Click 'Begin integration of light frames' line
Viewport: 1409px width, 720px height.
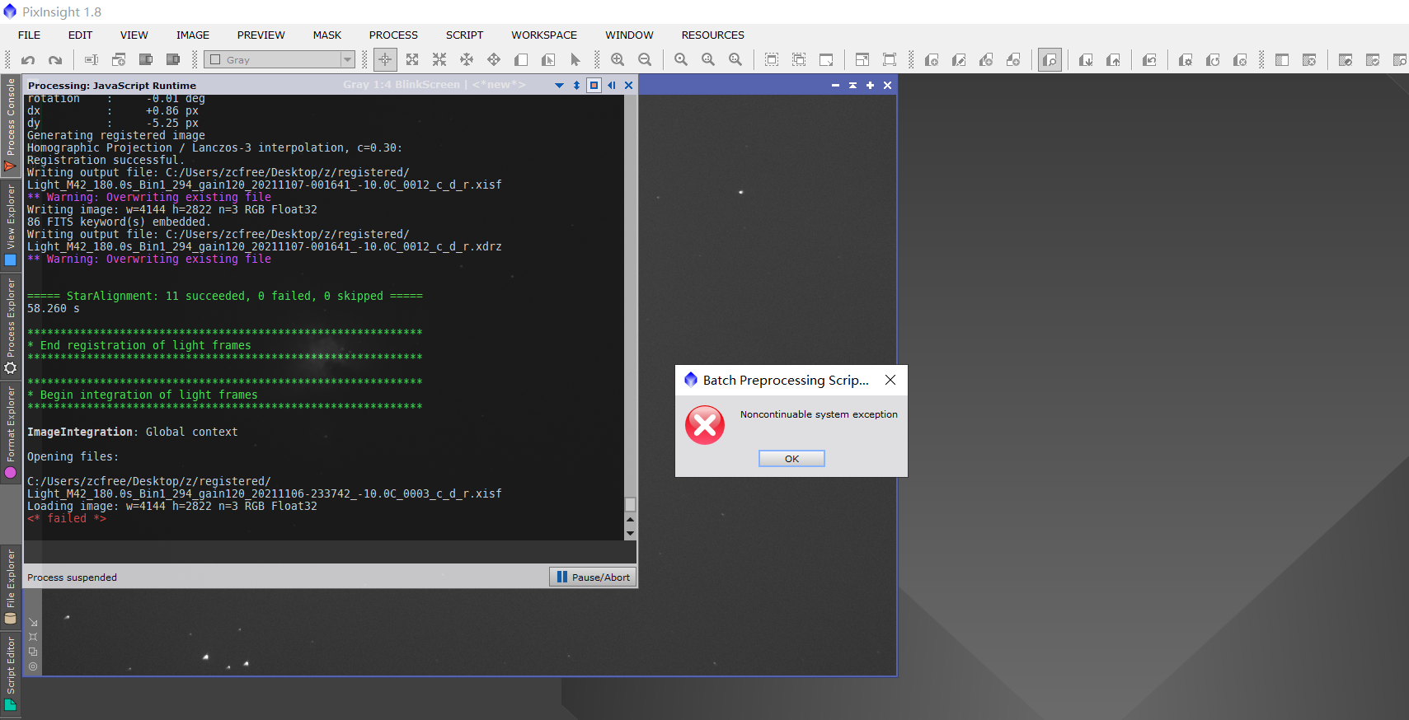click(x=143, y=395)
